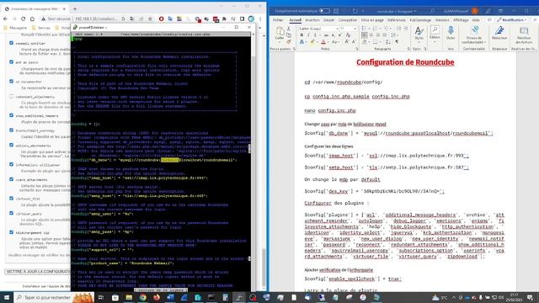Viewport: 539px width, 303px height.
Task: Expand the Paragraphe dialog launcher
Action: click(x=409, y=49)
